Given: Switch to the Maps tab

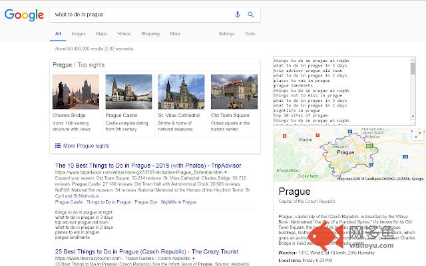Looking at the screenshot, I should (x=101, y=34).
